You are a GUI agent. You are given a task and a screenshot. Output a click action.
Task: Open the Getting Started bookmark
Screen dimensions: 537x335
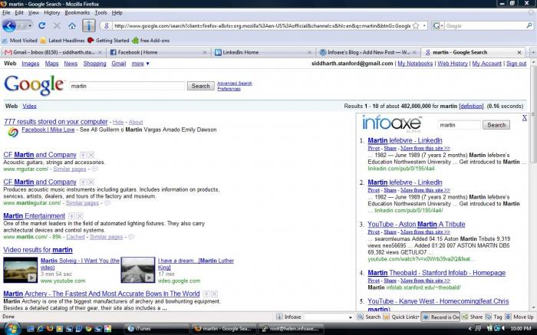[x=108, y=41]
